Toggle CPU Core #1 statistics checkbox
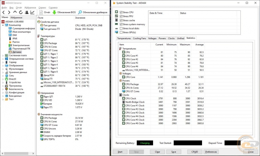Viewport: 260px width, 156px height. click(123, 56)
